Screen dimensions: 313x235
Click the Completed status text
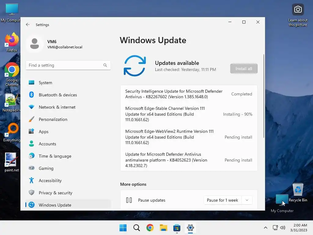(x=241, y=94)
